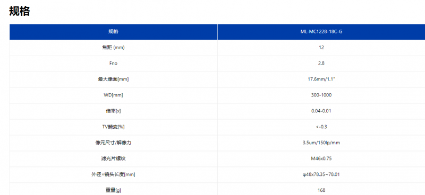Select the ML-MC1228-18C-G model header
This screenshot has height=195, width=425.
321,32
